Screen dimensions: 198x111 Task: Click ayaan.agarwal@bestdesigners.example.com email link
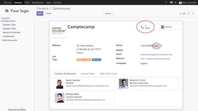click(x=87, y=86)
